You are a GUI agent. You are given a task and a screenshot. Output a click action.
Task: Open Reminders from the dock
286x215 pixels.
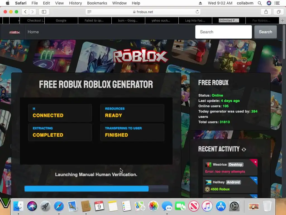(126, 206)
